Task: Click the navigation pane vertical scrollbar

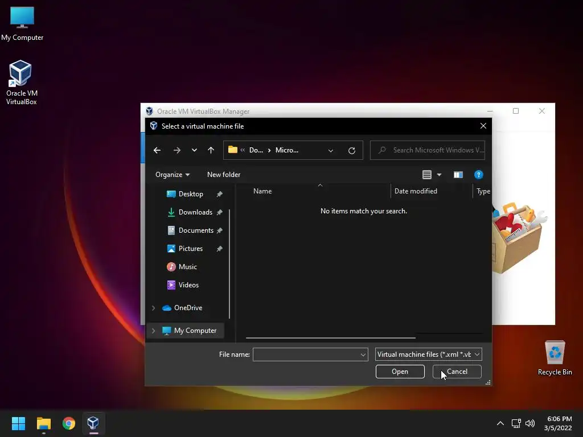Action: pos(229,264)
